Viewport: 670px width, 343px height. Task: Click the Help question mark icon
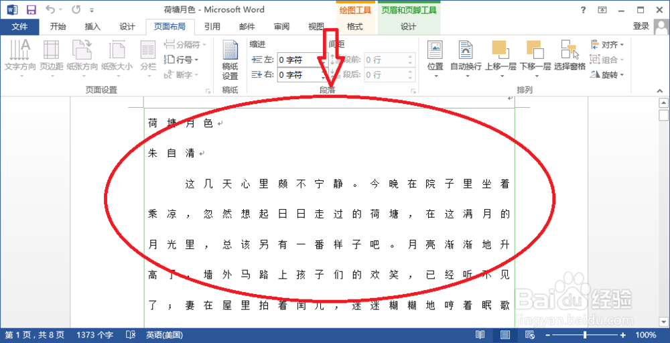[584, 10]
